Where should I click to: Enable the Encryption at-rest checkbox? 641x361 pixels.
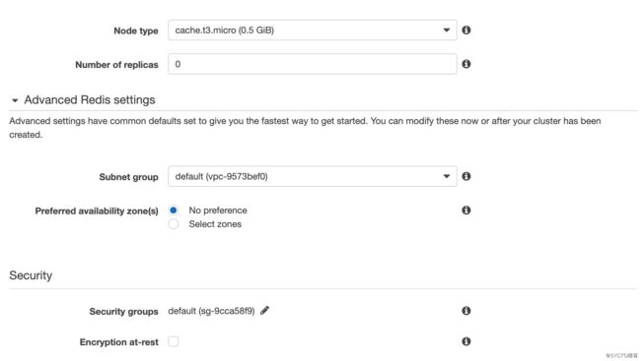point(174,341)
